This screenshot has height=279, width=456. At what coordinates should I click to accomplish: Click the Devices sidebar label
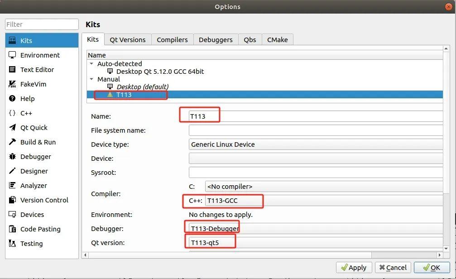(32, 214)
